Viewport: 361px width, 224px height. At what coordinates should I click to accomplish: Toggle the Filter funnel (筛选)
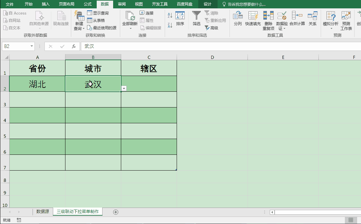click(196, 18)
